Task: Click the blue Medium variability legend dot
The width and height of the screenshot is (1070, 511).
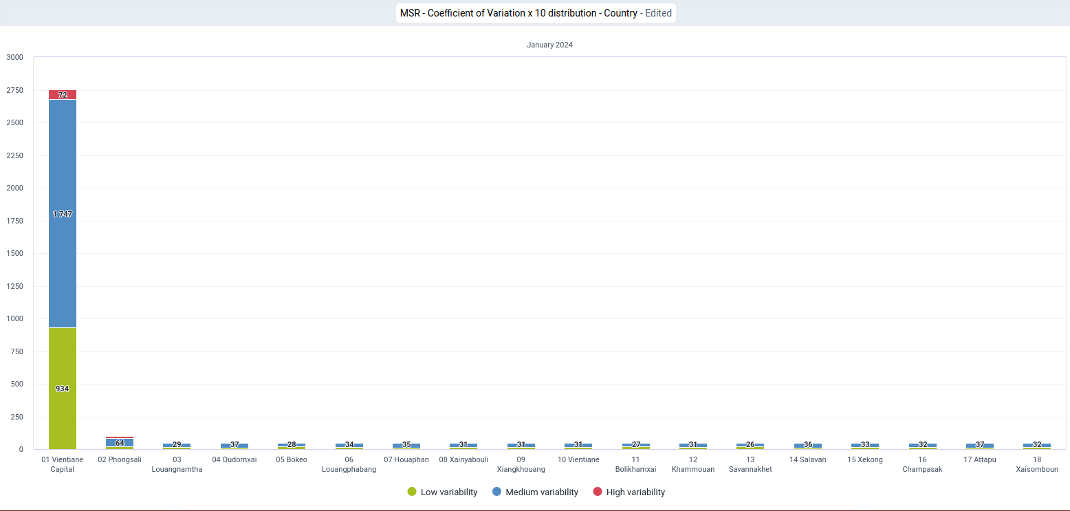Action: [x=496, y=492]
